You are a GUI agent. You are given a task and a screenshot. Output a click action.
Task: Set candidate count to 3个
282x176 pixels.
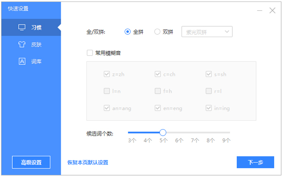pos(132,140)
